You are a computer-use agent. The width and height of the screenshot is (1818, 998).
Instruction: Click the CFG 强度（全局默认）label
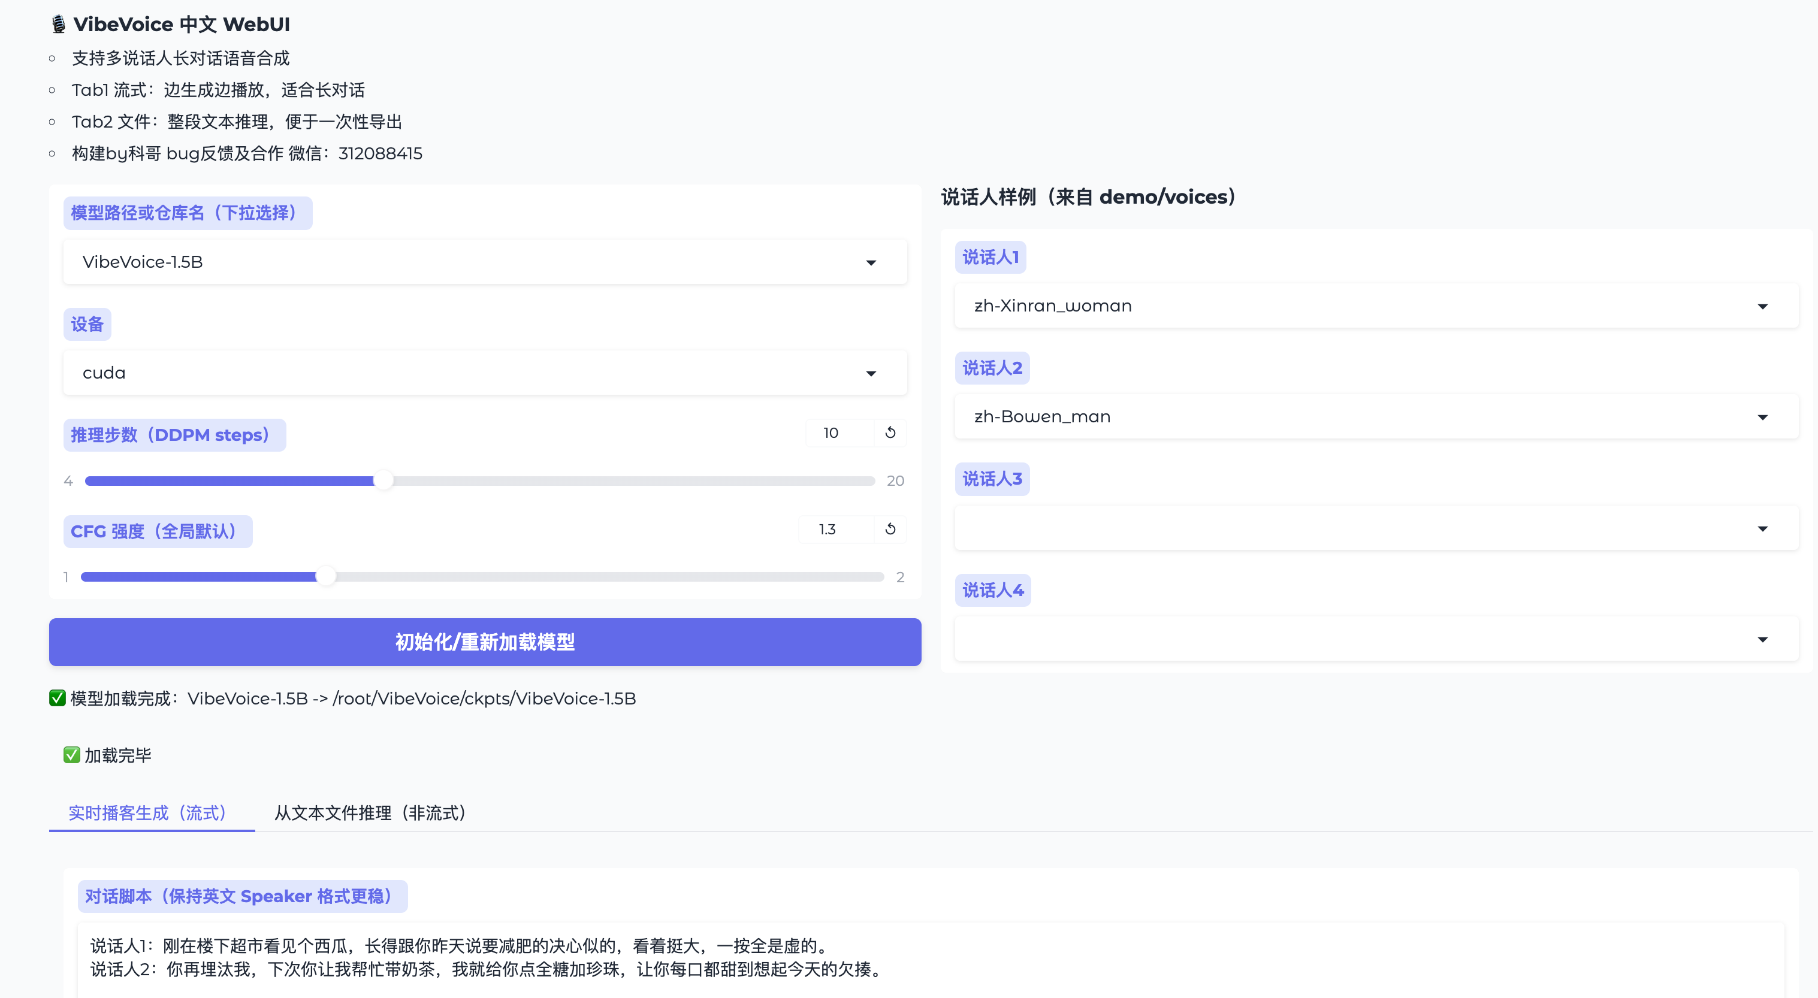[158, 532]
